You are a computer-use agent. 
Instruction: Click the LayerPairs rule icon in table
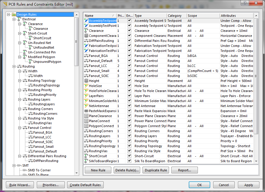tap(86, 96)
